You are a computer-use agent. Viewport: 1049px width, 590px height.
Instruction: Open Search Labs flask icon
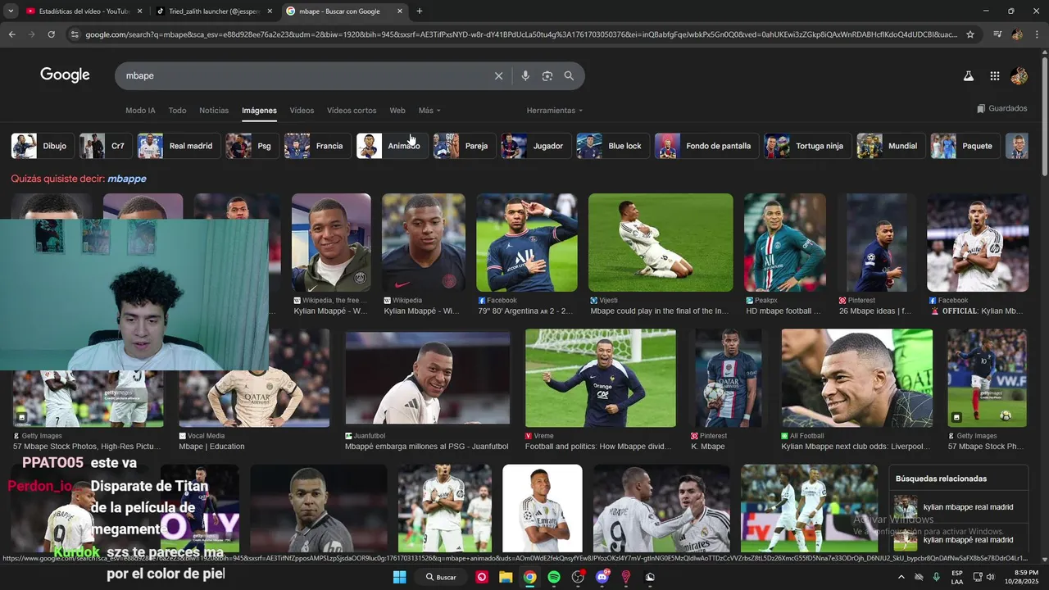pyautogui.click(x=968, y=75)
